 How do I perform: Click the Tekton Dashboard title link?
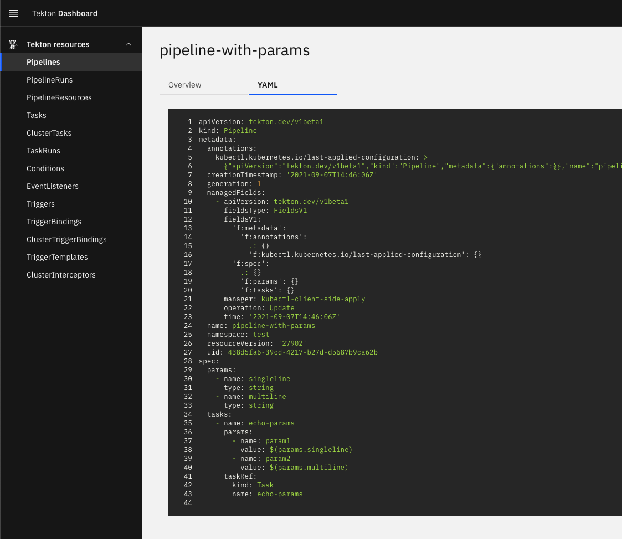pyautogui.click(x=65, y=13)
